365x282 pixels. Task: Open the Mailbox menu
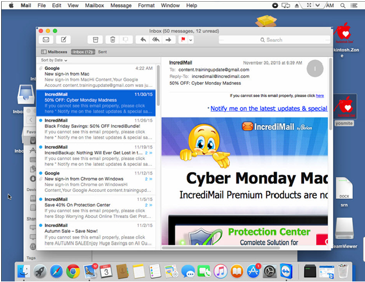94,5
